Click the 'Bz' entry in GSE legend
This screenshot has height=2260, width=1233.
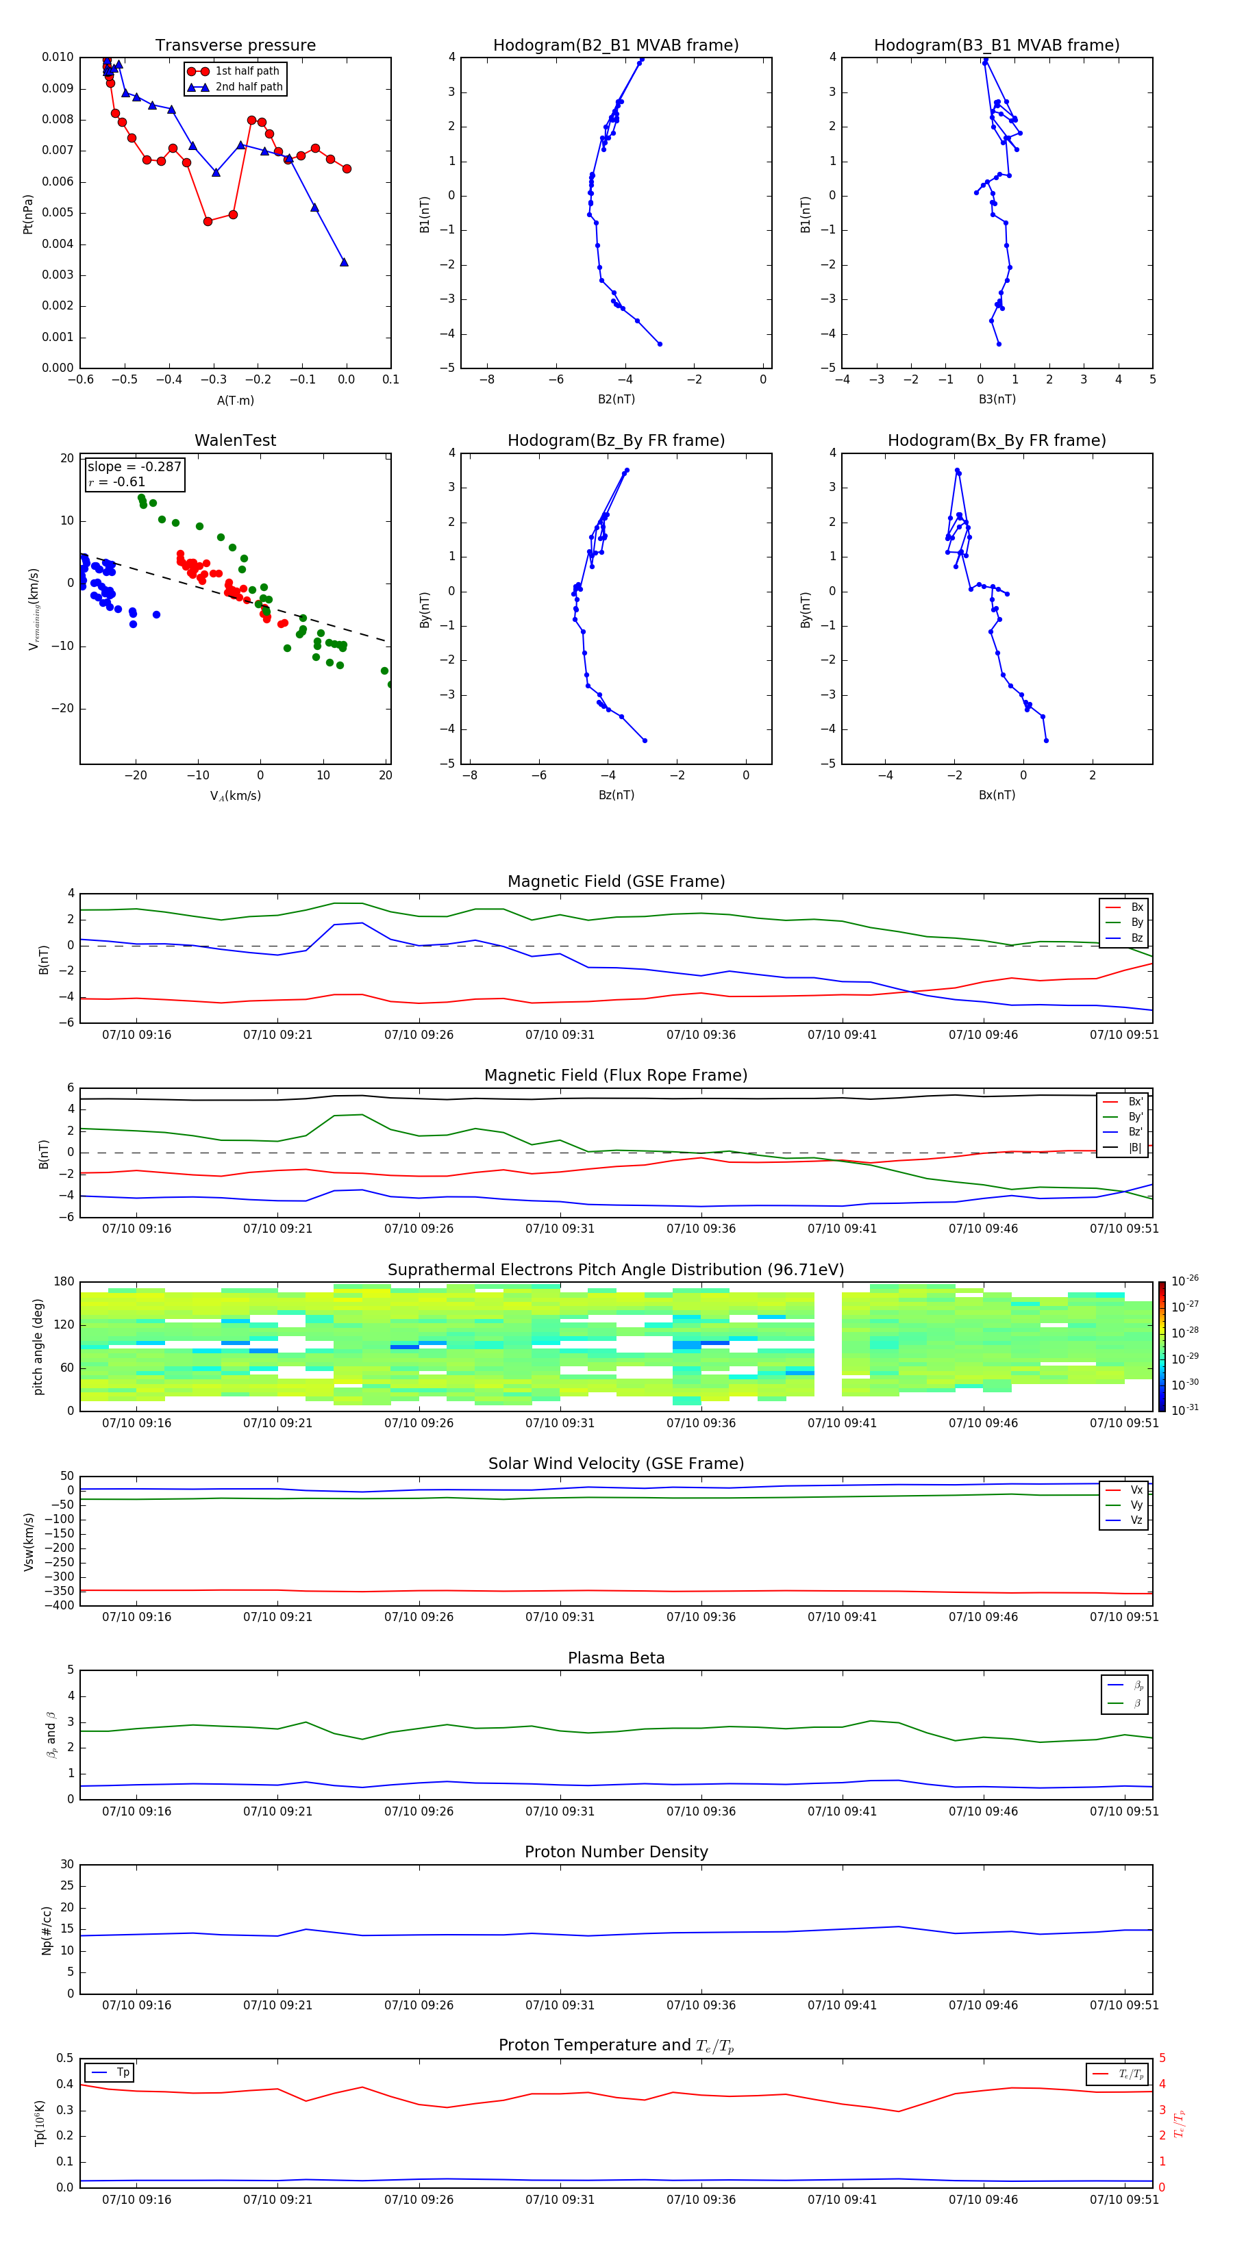point(1125,938)
